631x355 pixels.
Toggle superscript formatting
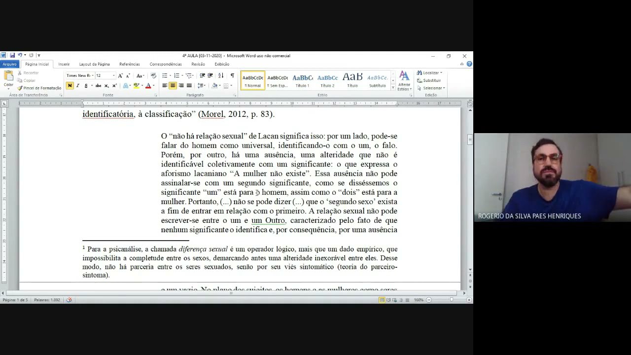114,86
